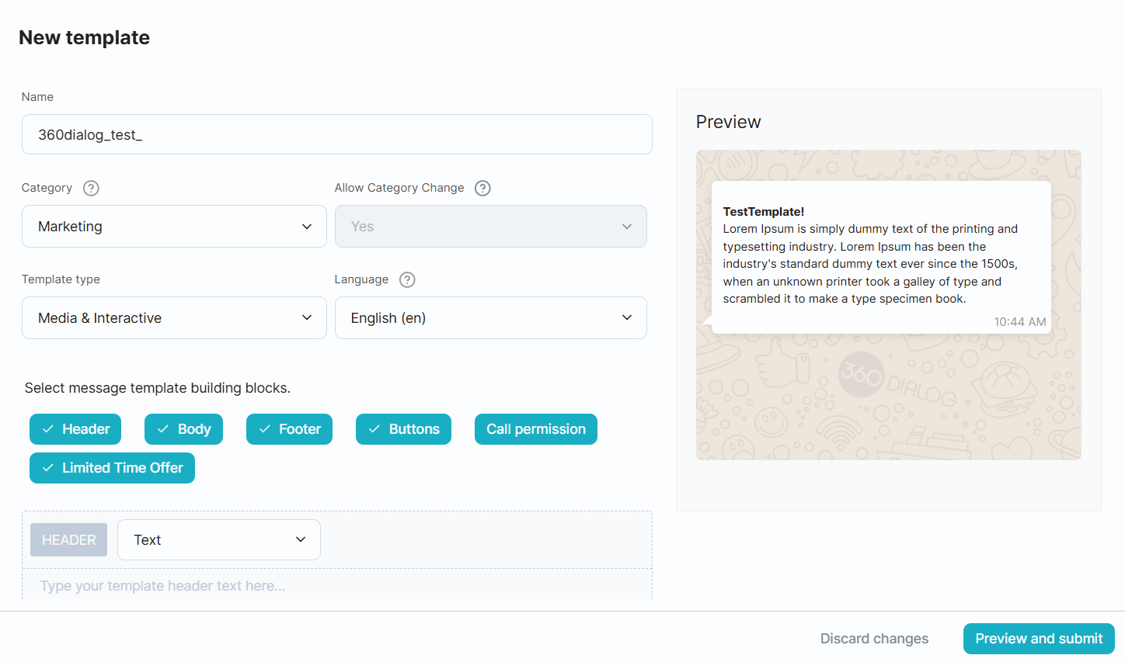Open the header Text type dropdown
This screenshot has height=662, width=1125.
pos(219,540)
